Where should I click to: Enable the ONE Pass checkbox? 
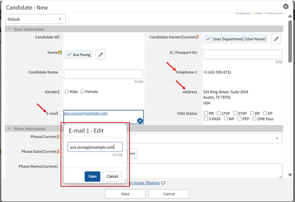point(254,119)
